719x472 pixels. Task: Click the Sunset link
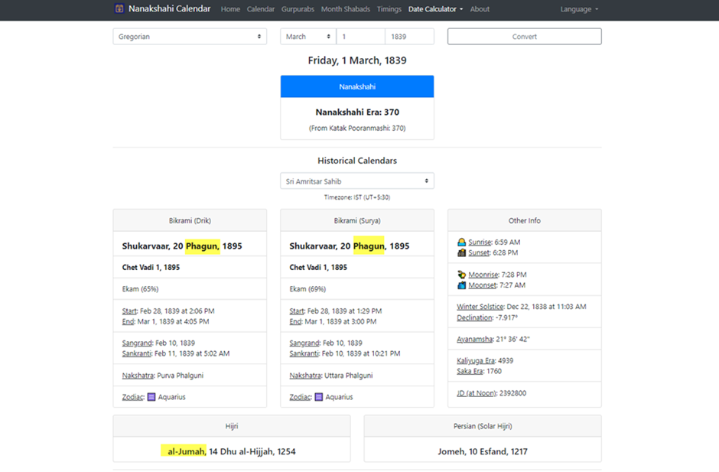(479, 252)
